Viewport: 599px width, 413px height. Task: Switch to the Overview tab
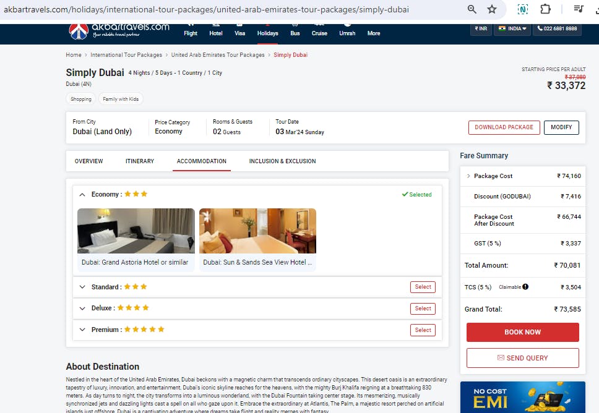click(x=89, y=161)
